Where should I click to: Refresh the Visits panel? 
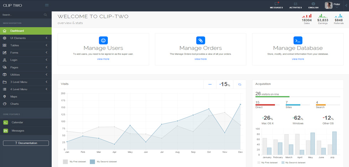(x=240, y=84)
